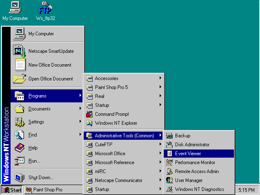This screenshot has width=260, height=195.
Task: Click the Microsoft Office folder icon
Action: (89, 154)
